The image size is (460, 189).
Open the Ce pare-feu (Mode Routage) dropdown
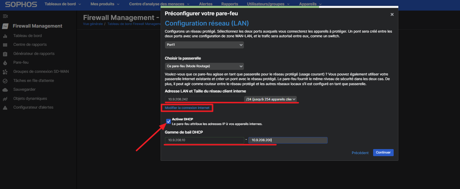pos(204,66)
